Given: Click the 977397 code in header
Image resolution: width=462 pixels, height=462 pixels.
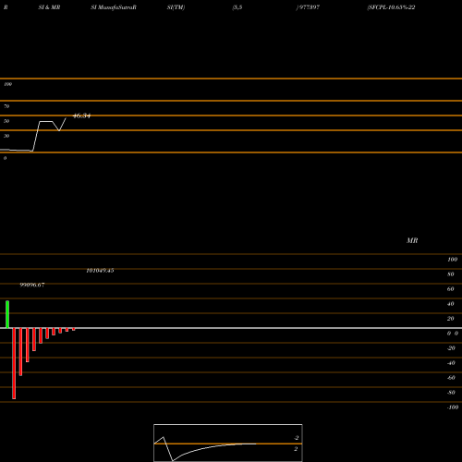Looking at the screenshot, I should 309,7.
